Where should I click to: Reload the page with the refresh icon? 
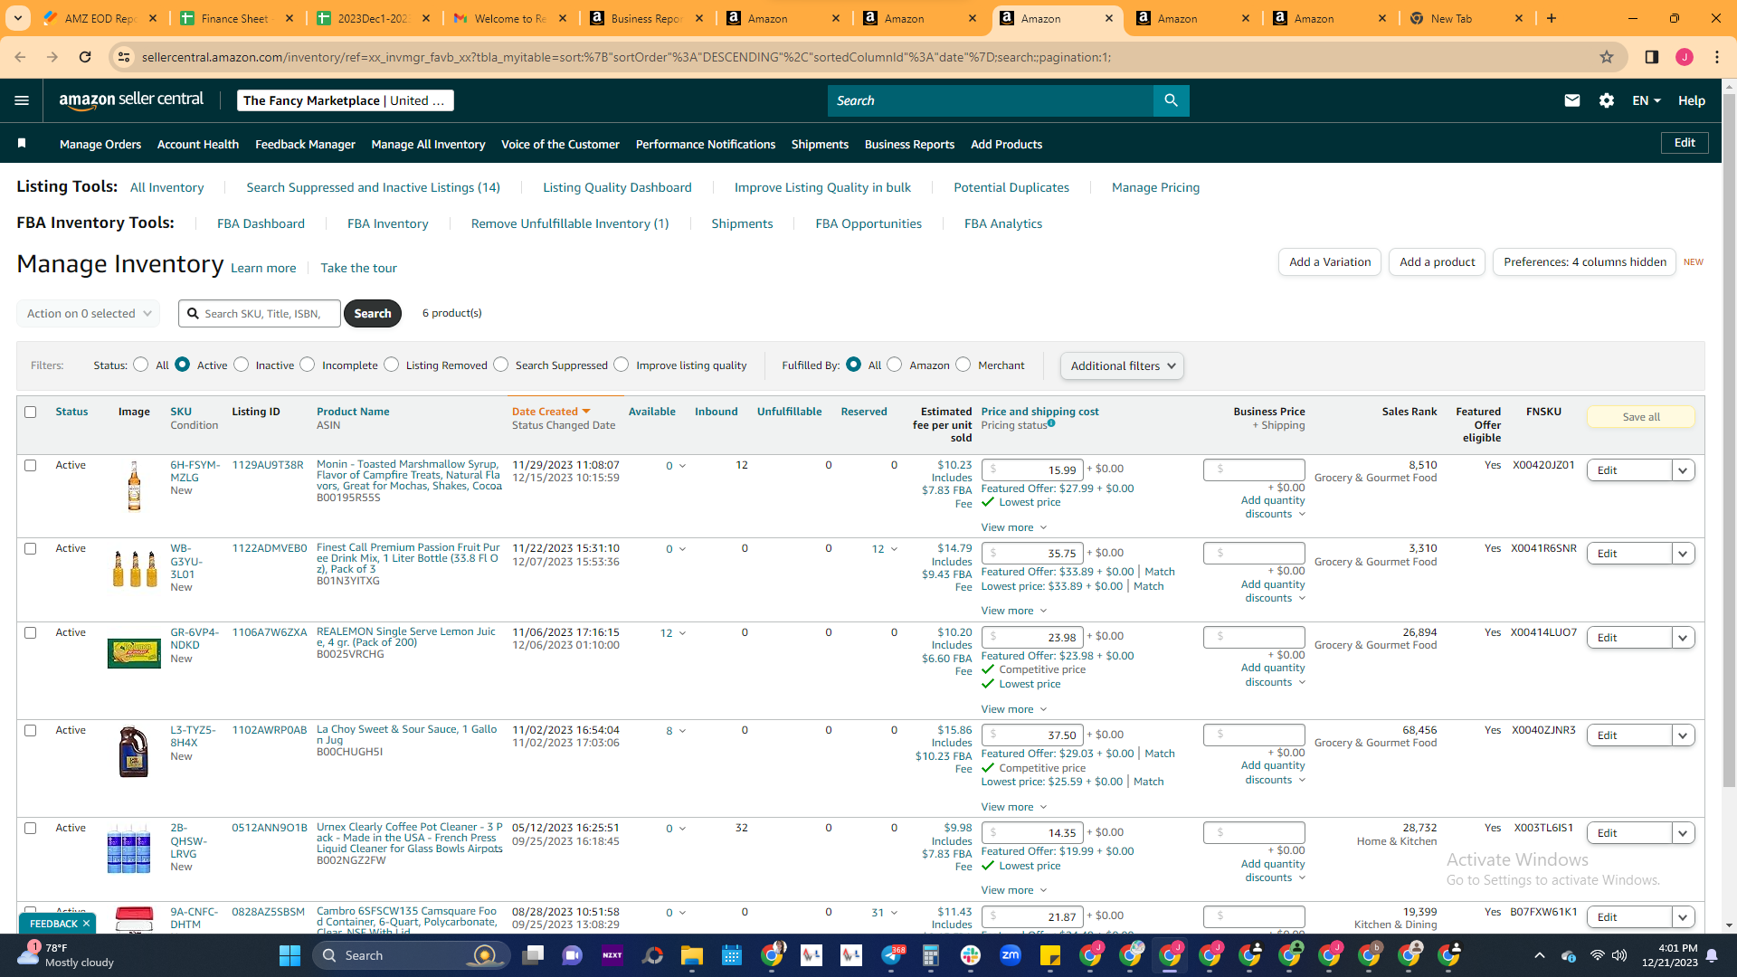pos(85,57)
